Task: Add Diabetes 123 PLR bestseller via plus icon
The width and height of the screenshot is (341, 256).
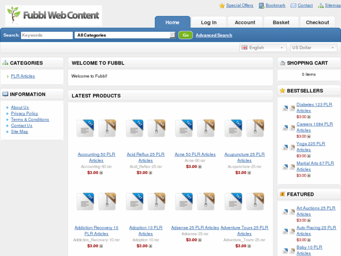Action: tap(309, 117)
